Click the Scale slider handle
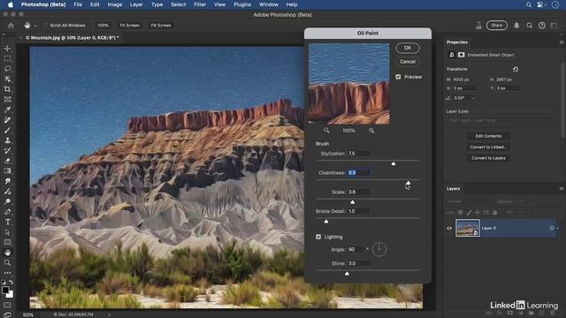Screen dimensions: 566x318 point(352,202)
